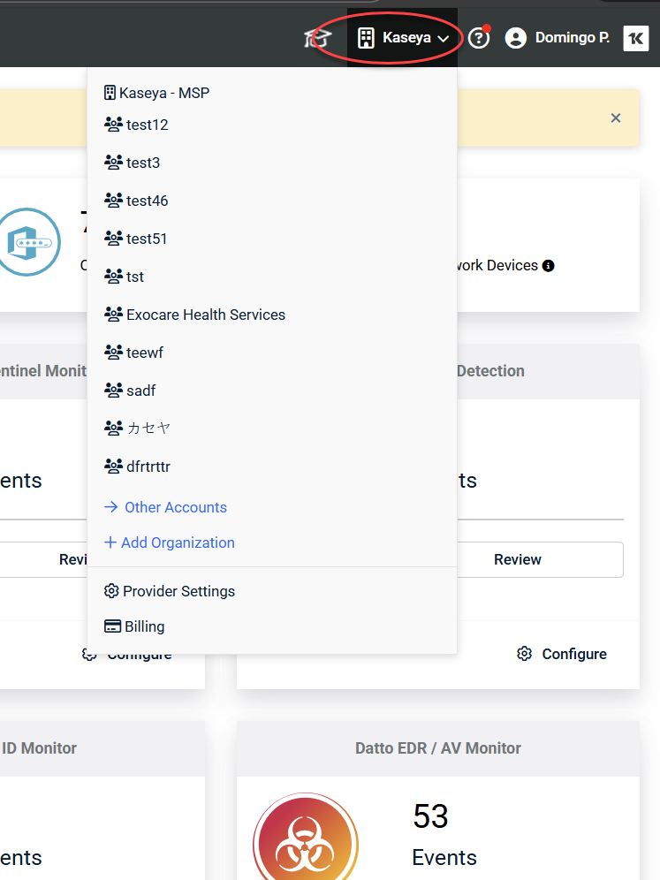Click the info icon beside Network Devices
Image resolution: width=660 pixels, height=880 pixels.
(548, 266)
